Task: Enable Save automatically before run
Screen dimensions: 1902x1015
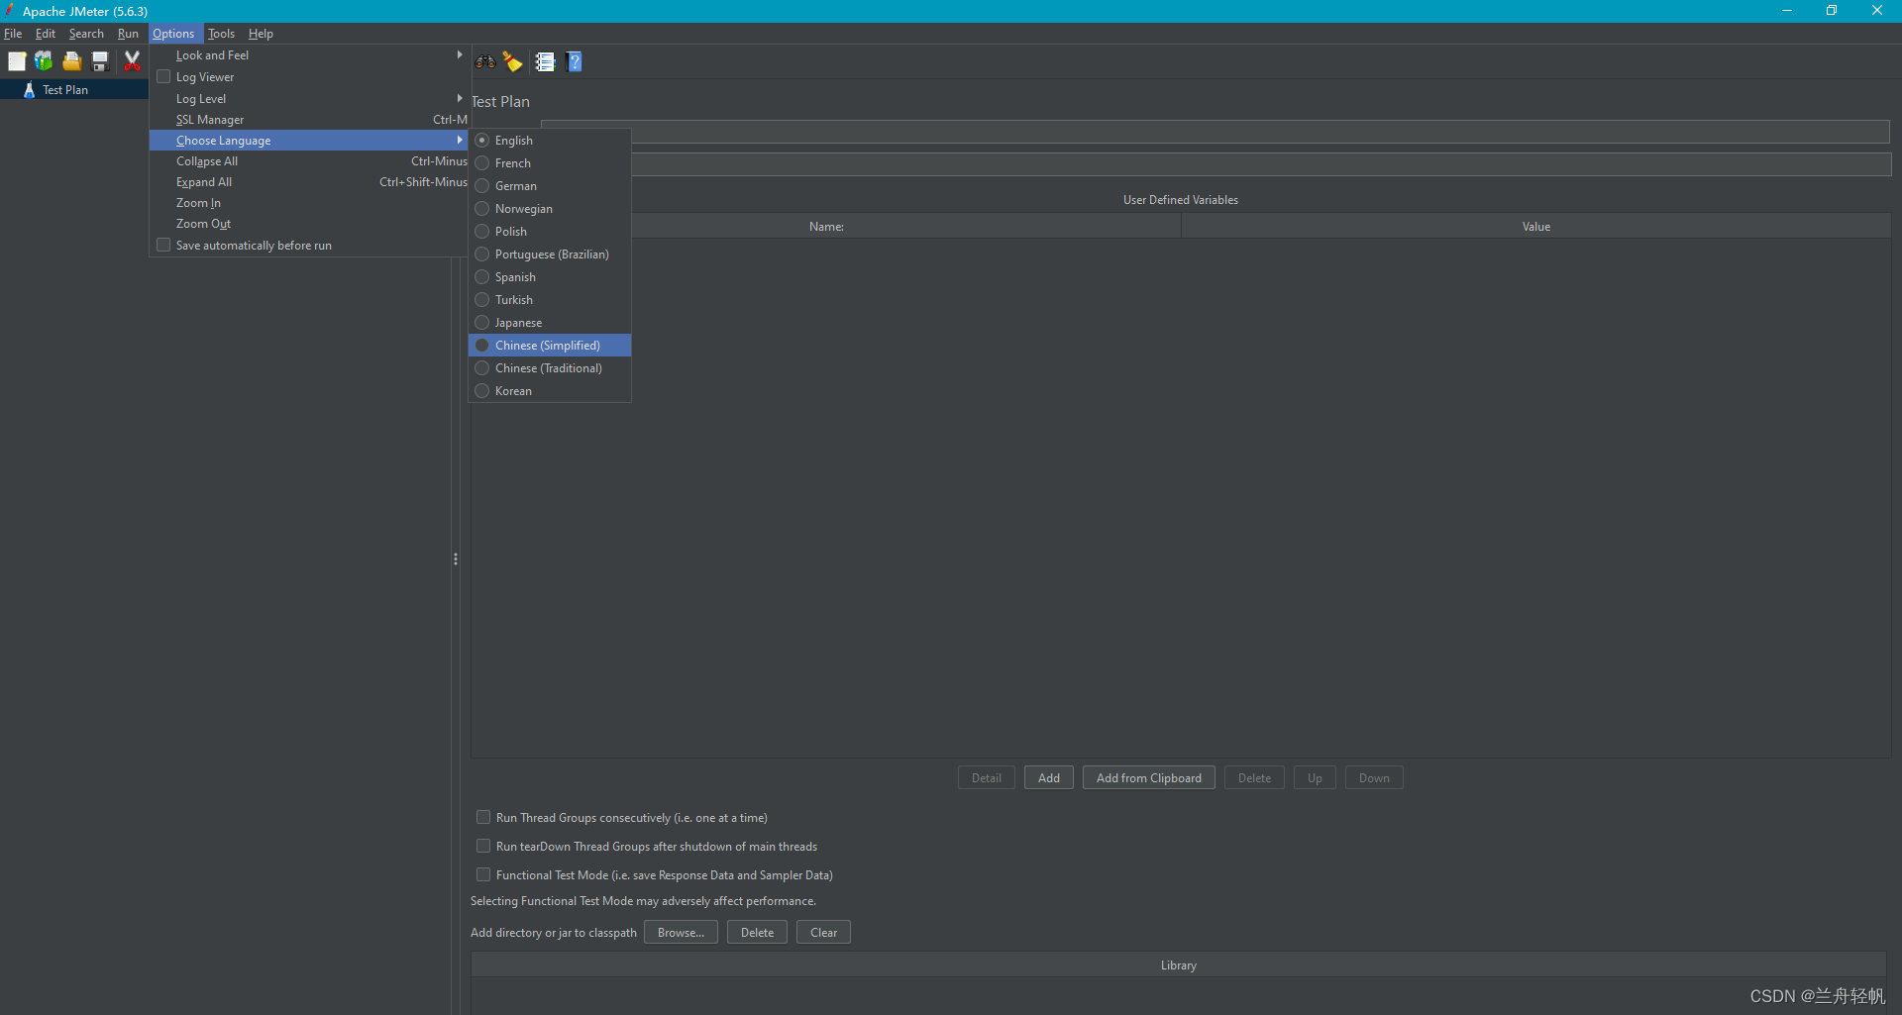Action: (164, 246)
